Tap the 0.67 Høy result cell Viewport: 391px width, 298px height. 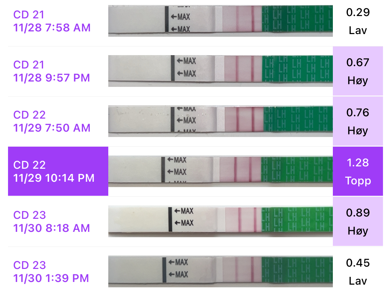click(358, 71)
